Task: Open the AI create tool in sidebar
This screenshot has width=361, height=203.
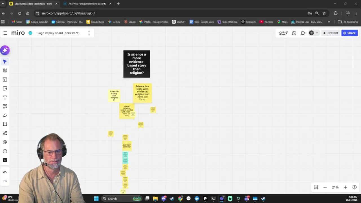Action: 5,70
